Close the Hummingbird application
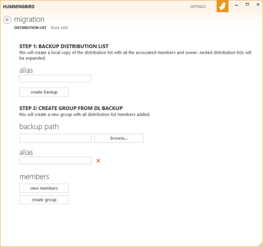 [258, 5]
